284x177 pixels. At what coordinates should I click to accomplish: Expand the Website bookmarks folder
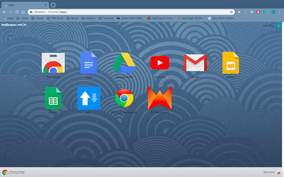[x=89, y=18]
